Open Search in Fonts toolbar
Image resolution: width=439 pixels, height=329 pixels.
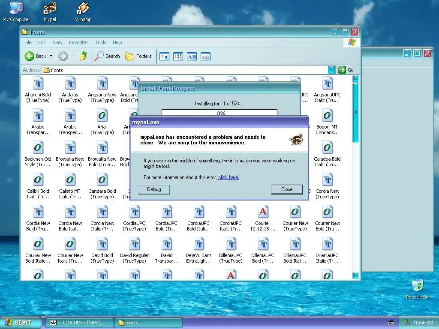107,56
